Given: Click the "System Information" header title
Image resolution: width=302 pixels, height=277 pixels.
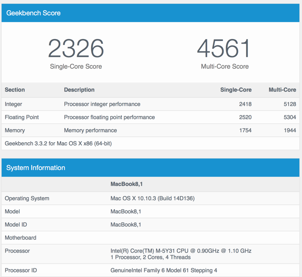Looking at the screenshot, I should coord(36,168).
